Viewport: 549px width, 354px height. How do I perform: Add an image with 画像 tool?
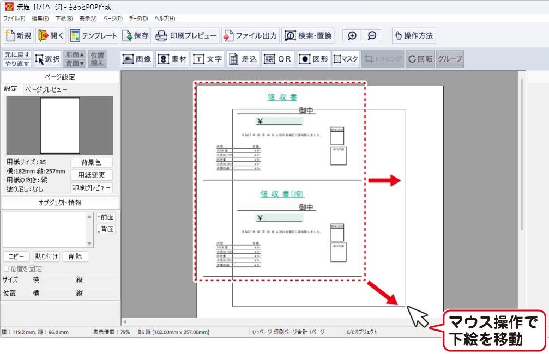click(137, 59)
